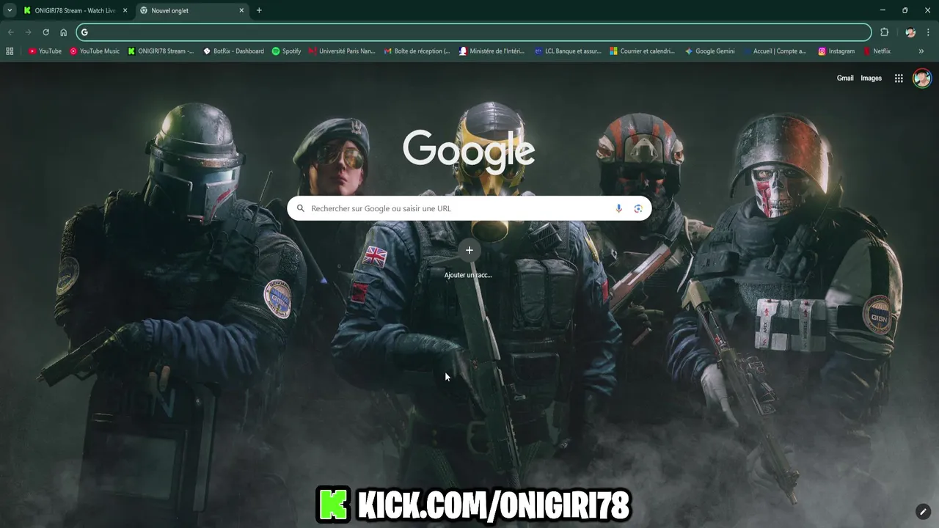The height and width of the screenshot is (528, 939).
Task: Open the ONIGIRI78 Stream bookmark
Action: [161, 51]
